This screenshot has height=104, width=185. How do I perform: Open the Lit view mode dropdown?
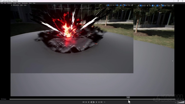21,5
